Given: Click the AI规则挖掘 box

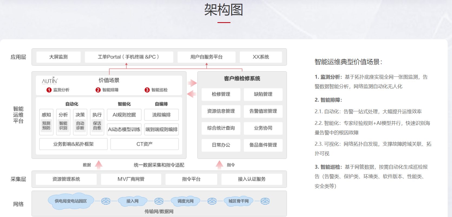Looking at the screenshot, I should tap(124, 115).
